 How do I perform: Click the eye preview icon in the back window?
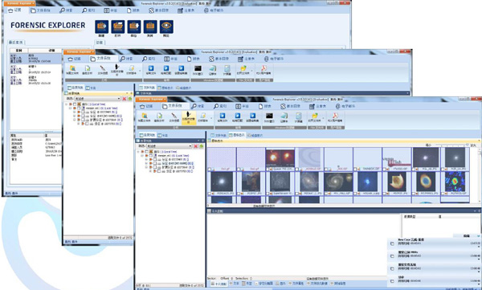tap(166, 27)
